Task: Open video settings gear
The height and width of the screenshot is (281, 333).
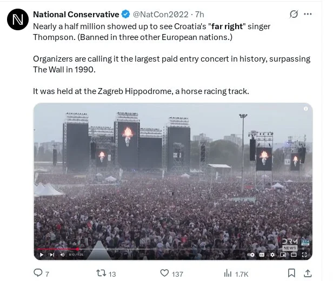Action: (x=273, y=255)
